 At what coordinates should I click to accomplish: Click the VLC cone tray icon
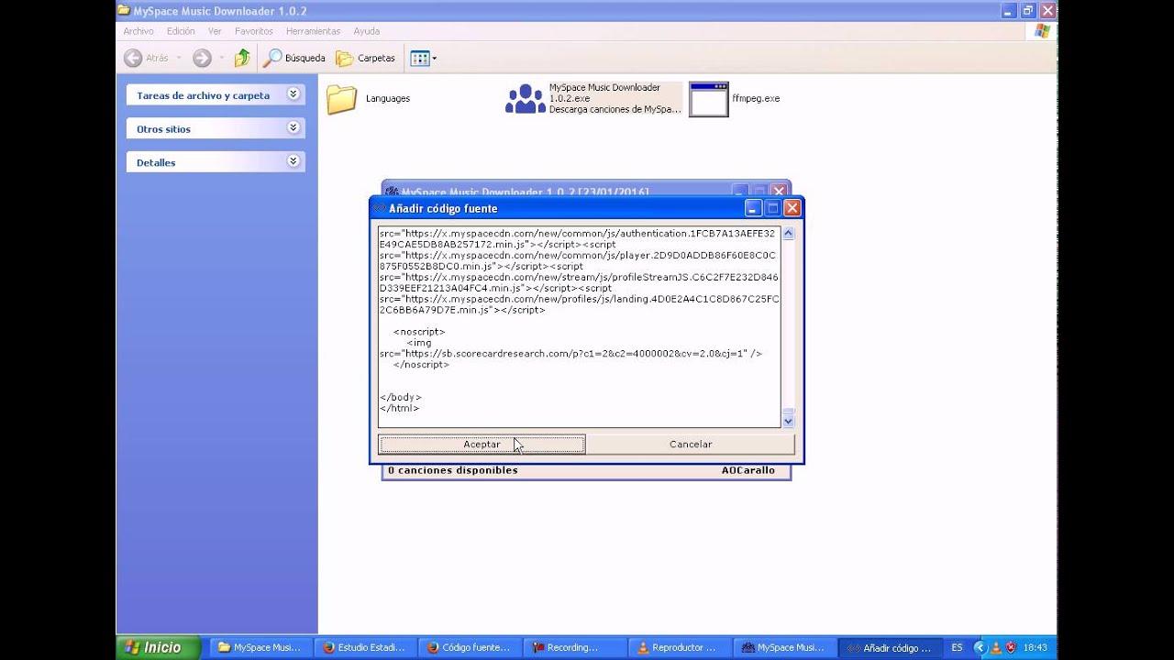tap(996, 647)
